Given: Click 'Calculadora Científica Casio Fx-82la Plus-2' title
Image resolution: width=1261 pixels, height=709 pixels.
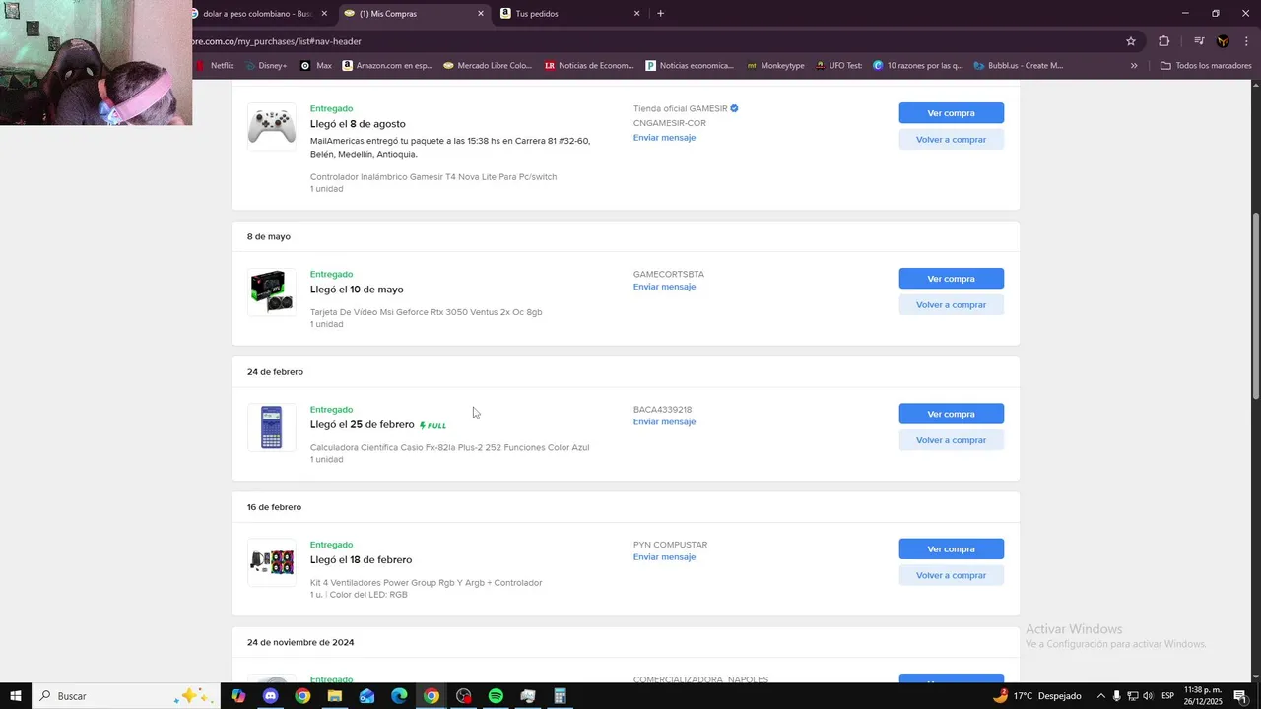Looking at the screenshot, I should [449, 447].
